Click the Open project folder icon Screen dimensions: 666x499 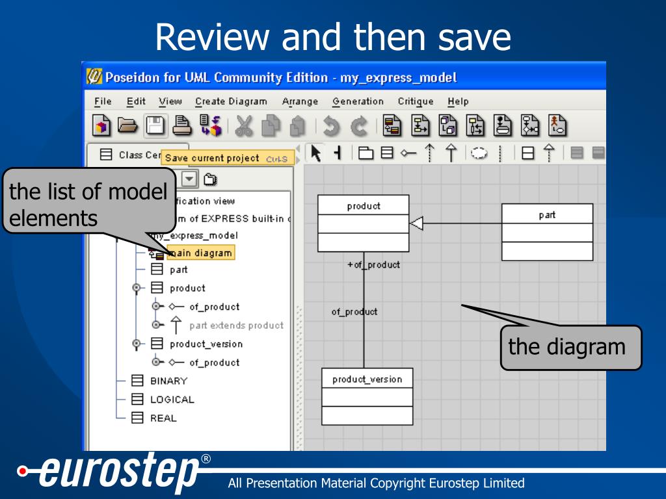127,125
